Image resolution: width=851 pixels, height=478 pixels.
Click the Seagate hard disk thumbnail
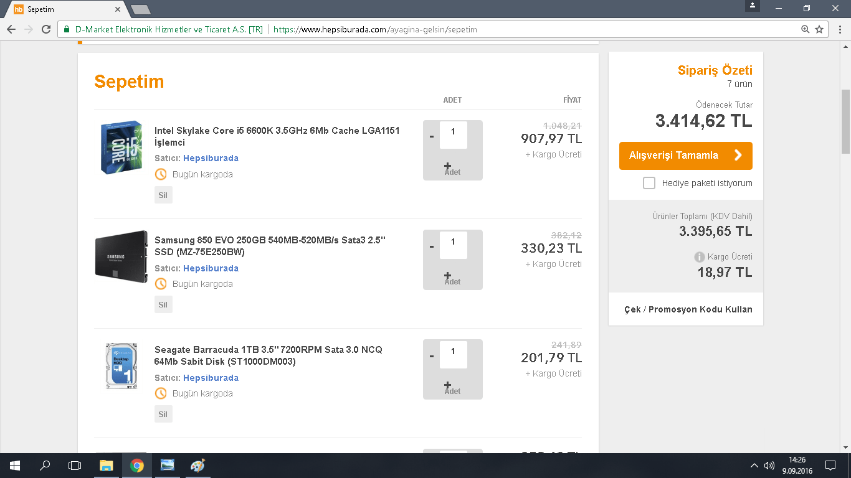tap(121, 366)
